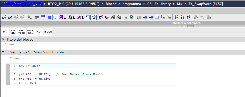Insert a REGION template
Image resolution: width=245 pixels, height=97 pixels.
point(48,32)
